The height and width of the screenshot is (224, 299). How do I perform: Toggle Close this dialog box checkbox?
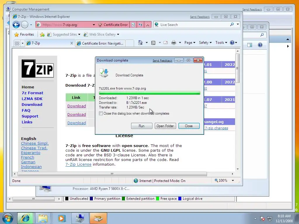(101, 113)
